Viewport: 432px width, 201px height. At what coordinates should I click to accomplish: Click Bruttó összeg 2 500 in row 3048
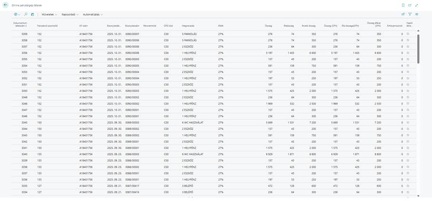point(312,104)
